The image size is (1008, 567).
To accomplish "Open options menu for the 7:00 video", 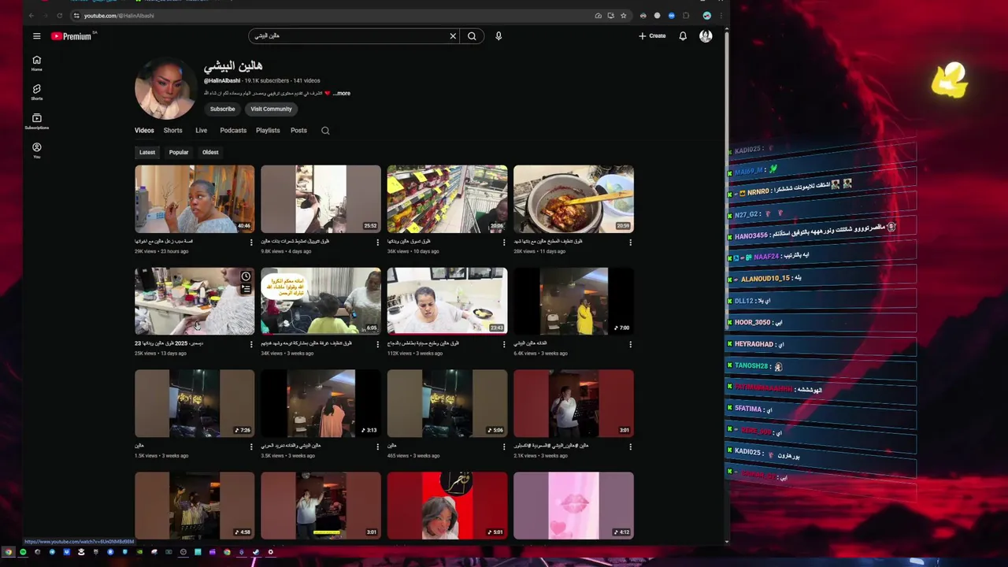I will tap(630, 344).
